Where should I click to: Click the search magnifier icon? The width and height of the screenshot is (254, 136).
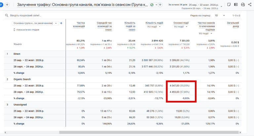click(7, 15)
